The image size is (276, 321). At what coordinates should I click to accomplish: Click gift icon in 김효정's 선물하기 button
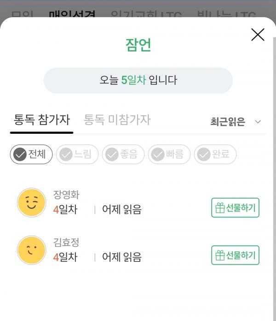(x=220, y=256)
